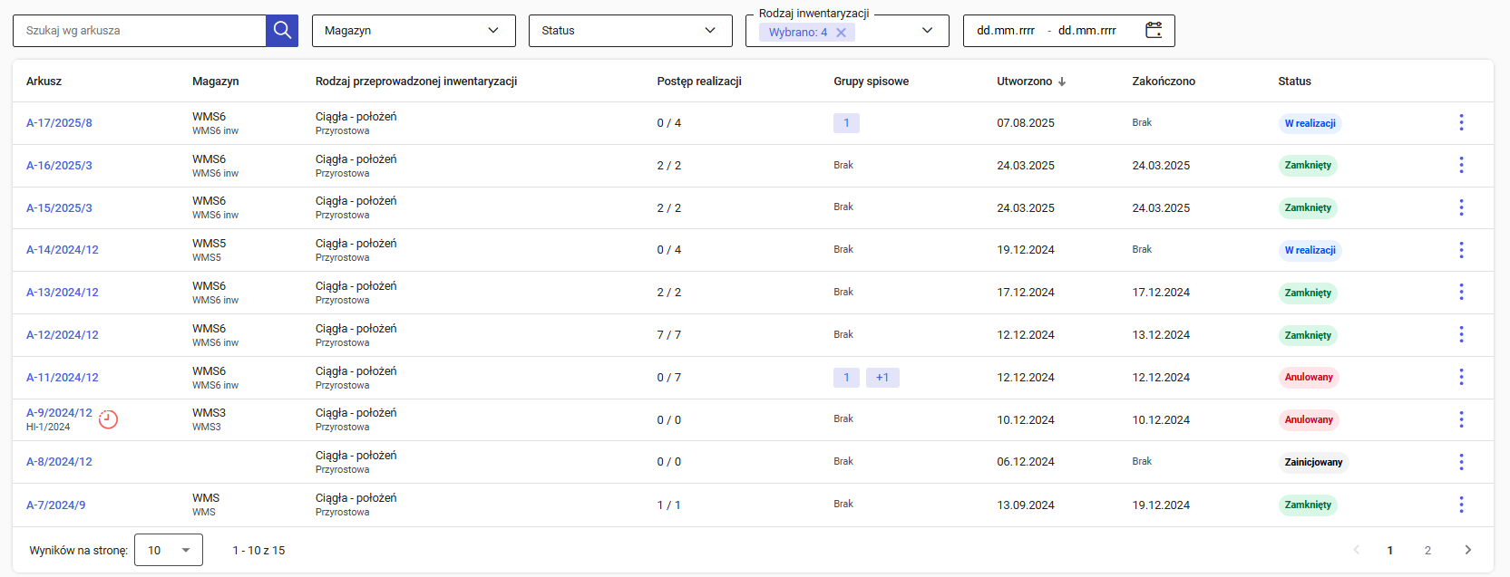Click the '+1' groups badge for A-11/2024/12

(882, 378)
